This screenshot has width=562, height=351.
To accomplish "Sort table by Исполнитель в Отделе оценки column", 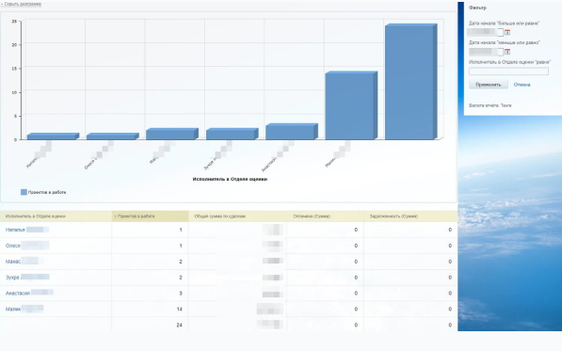I will click(36, 216).
